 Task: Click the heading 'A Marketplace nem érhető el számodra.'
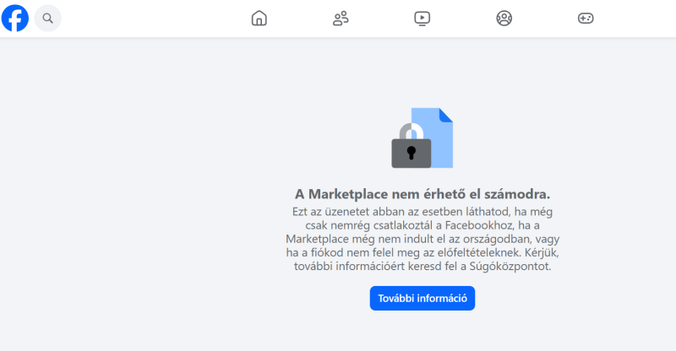coord(422,194)
